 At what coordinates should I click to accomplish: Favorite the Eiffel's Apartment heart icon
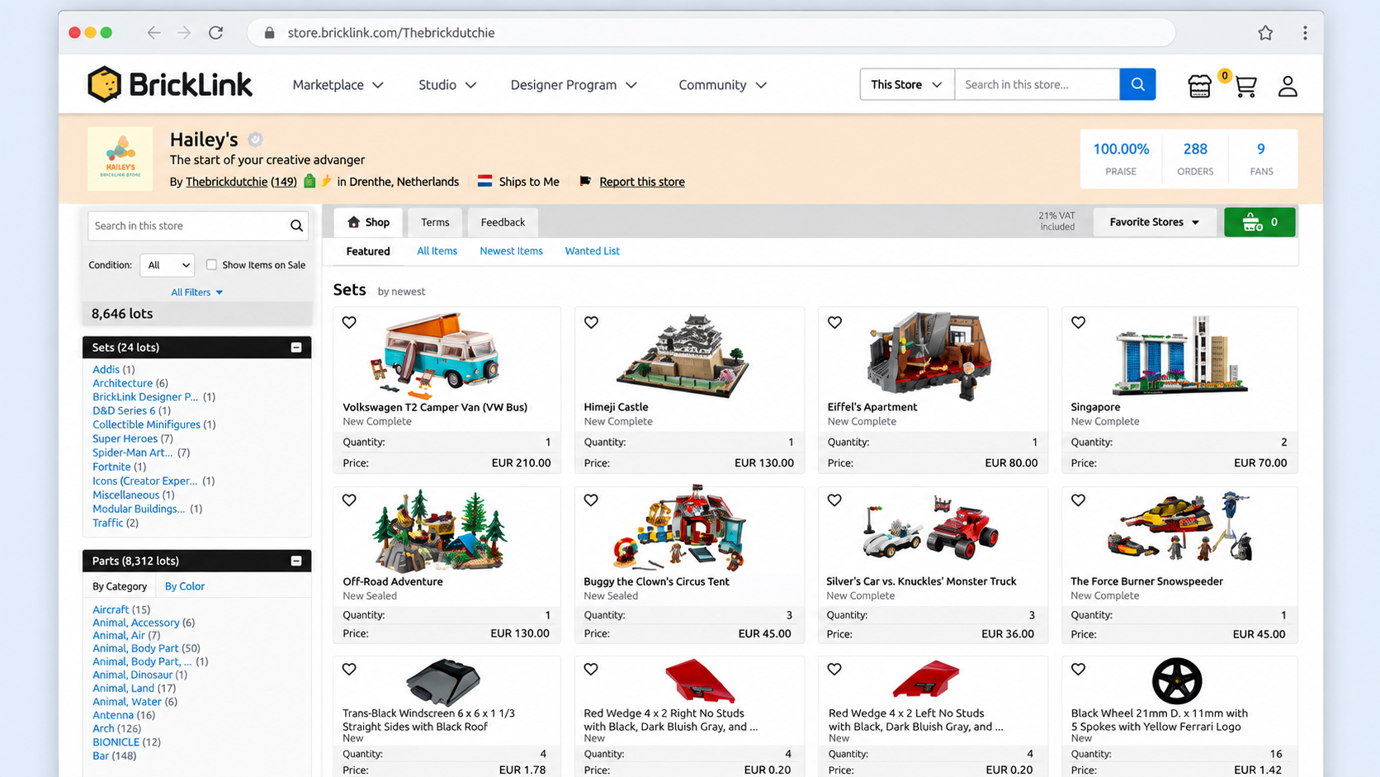[834, 323]
